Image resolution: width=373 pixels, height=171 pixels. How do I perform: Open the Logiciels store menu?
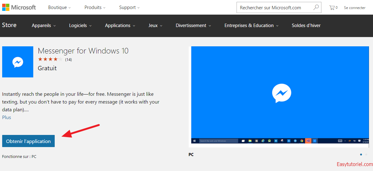coord(80,25)
